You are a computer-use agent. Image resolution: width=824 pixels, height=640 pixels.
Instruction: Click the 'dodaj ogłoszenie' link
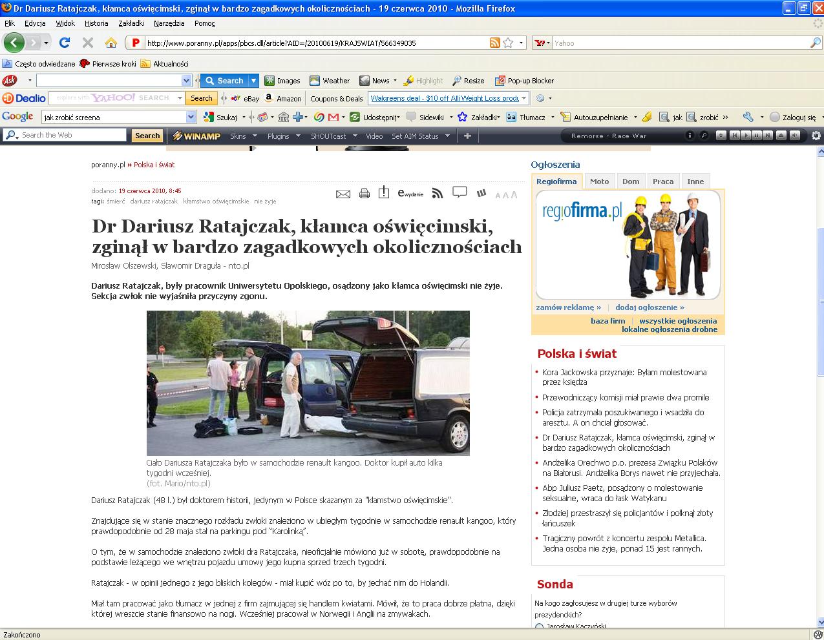[650, 307]
